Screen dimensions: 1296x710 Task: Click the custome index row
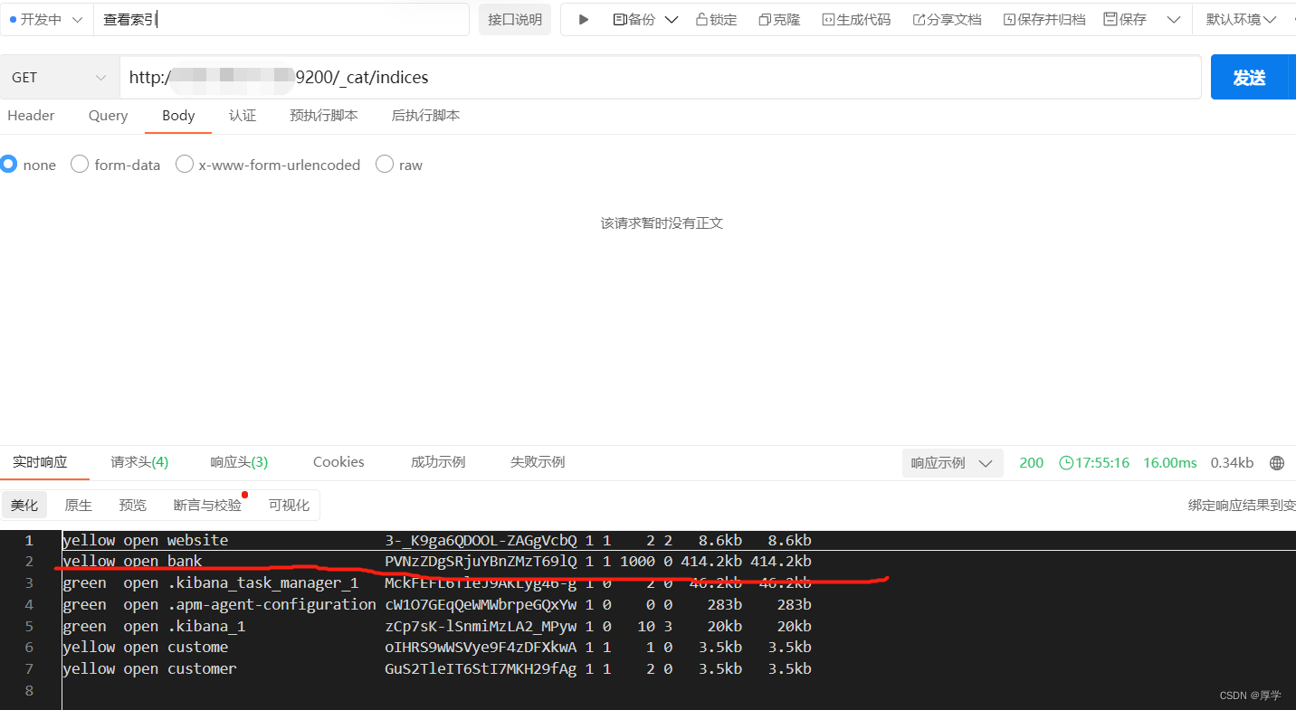(x=437, y=648)
